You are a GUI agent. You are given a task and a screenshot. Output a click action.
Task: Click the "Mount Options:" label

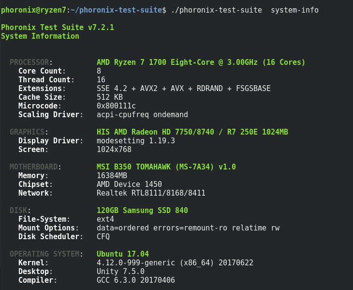[49, 228]
